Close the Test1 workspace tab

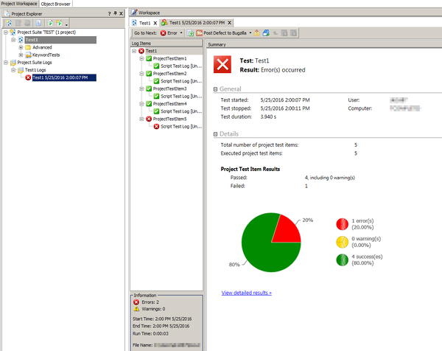pyautogui.click(x=155, y=23)
